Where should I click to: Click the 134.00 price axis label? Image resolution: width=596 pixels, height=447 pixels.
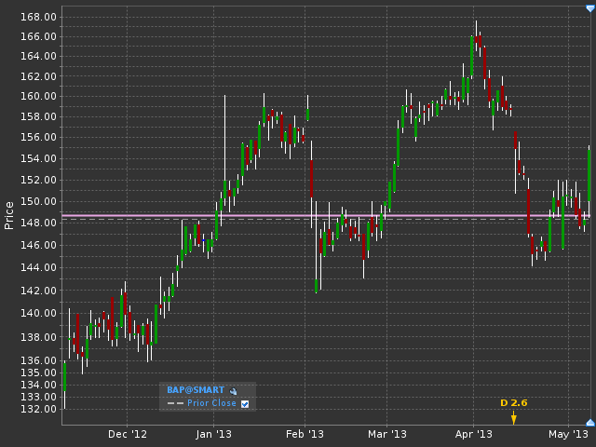point(38,385)
